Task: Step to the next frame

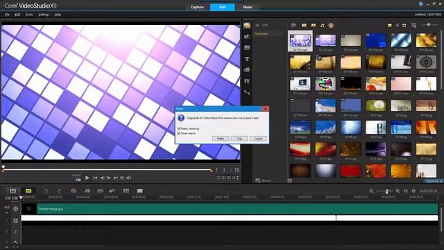Action: pyautogui.click(x=109, y=178)
